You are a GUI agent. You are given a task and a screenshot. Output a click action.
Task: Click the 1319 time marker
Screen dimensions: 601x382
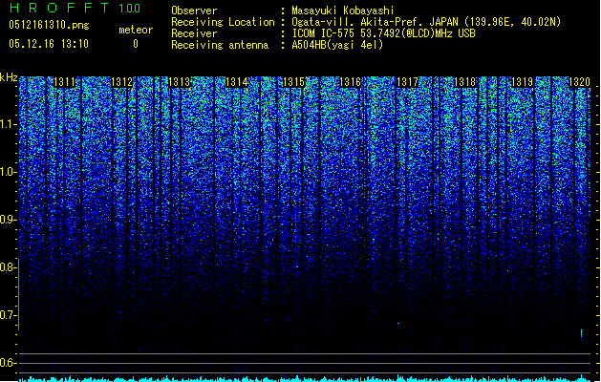(x=523, y=82)
